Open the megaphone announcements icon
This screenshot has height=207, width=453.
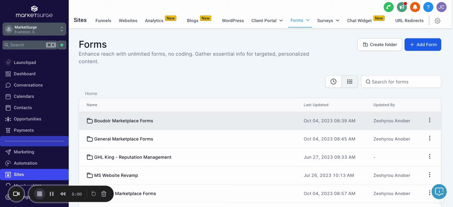(402, 7)
